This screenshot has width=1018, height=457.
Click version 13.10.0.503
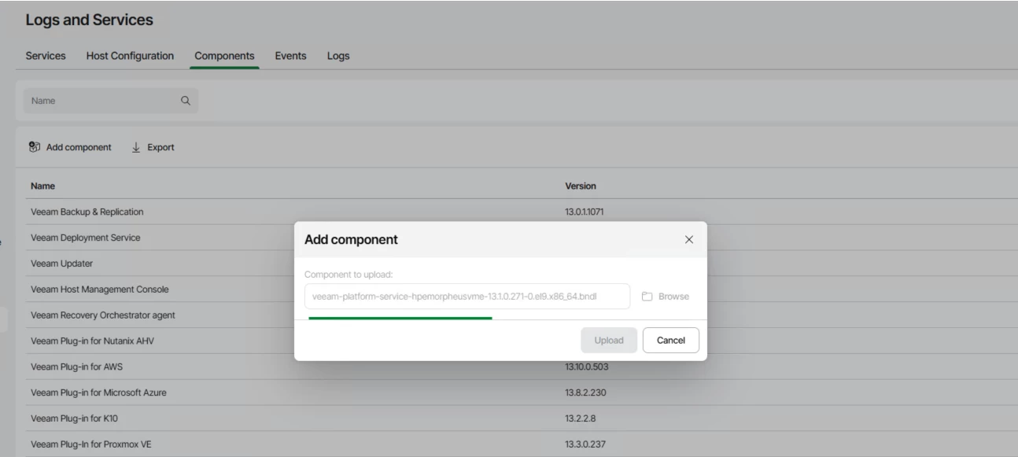pos(586,367)
